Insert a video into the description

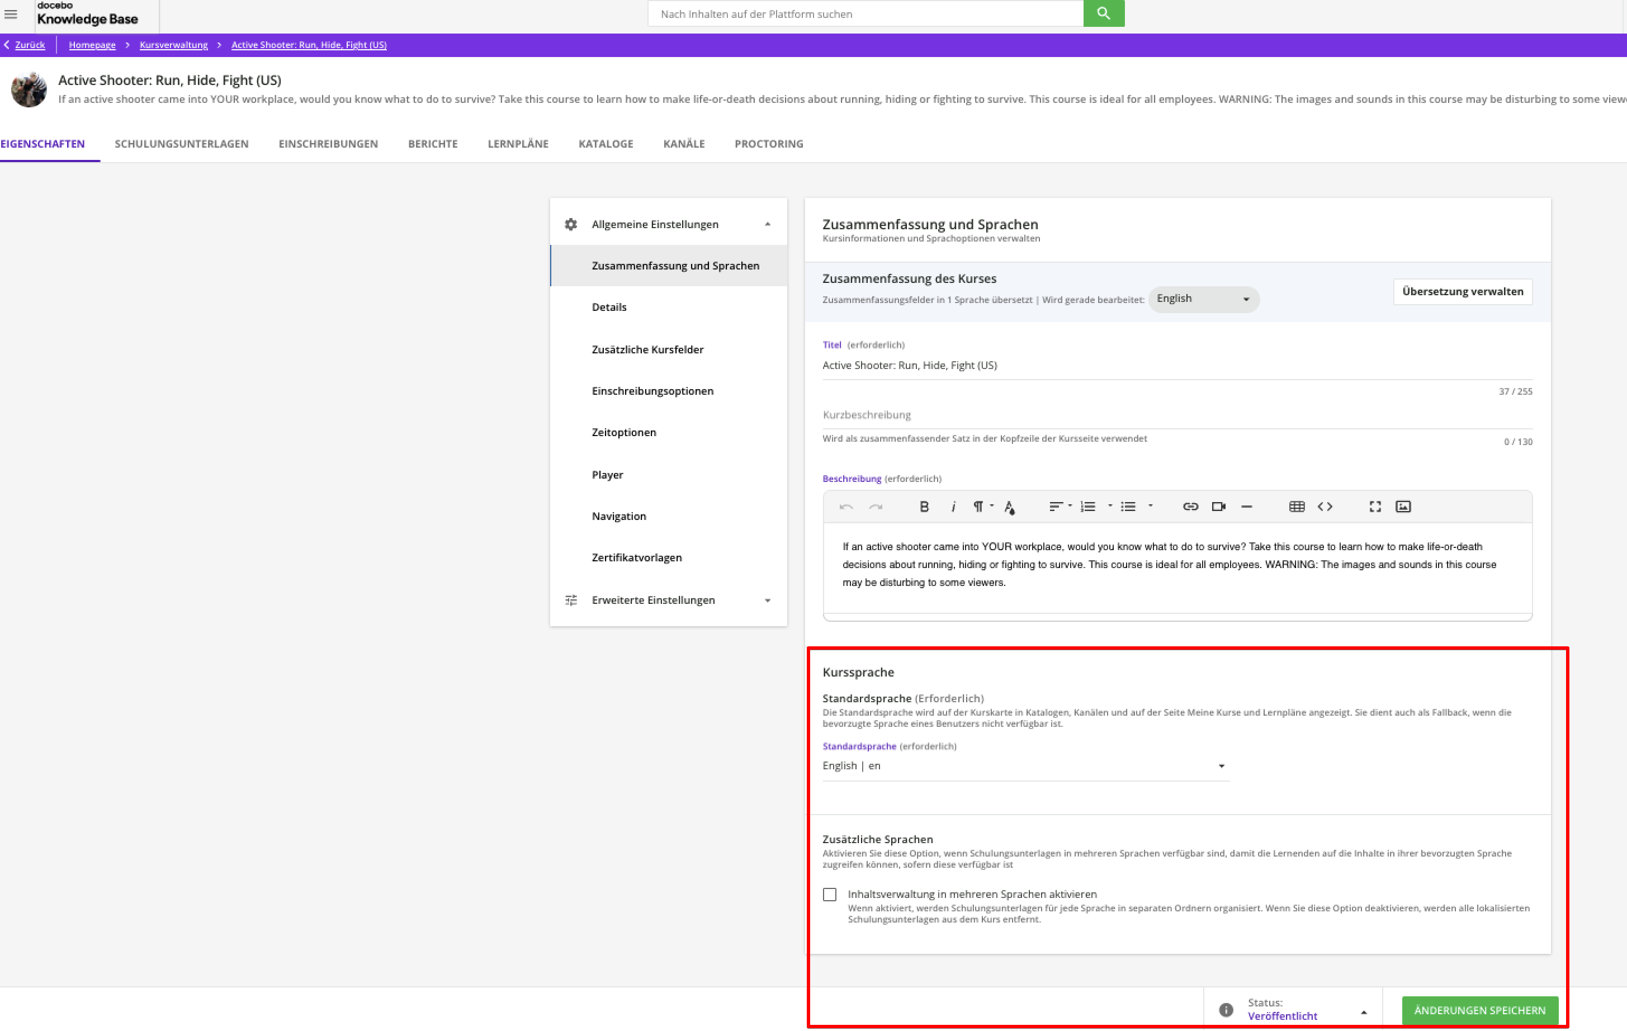pos(1218,507)
